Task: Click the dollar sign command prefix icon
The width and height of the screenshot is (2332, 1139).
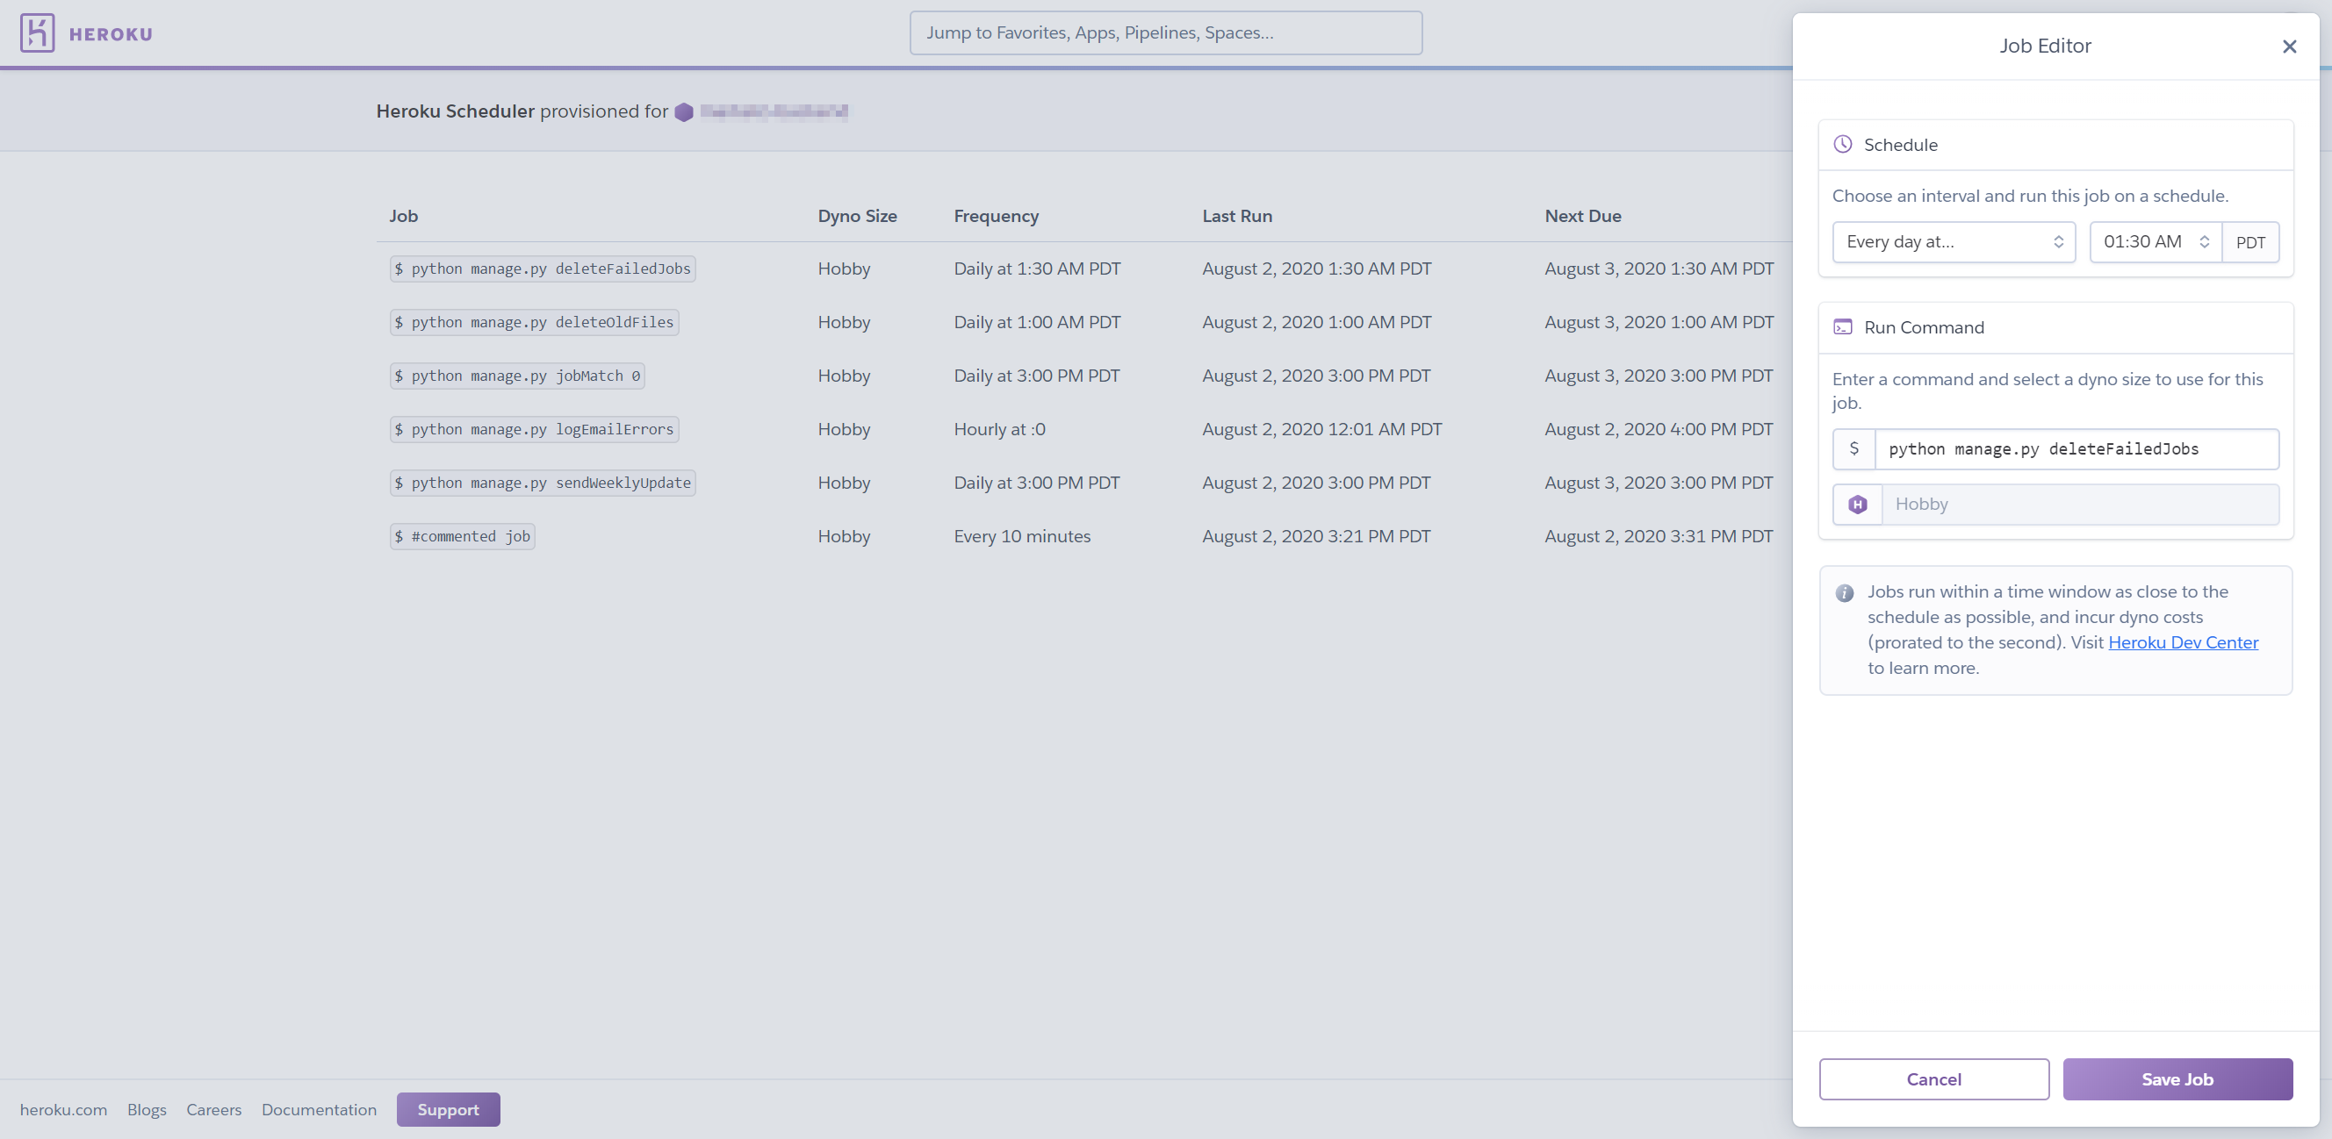Action: (1853, 449)
